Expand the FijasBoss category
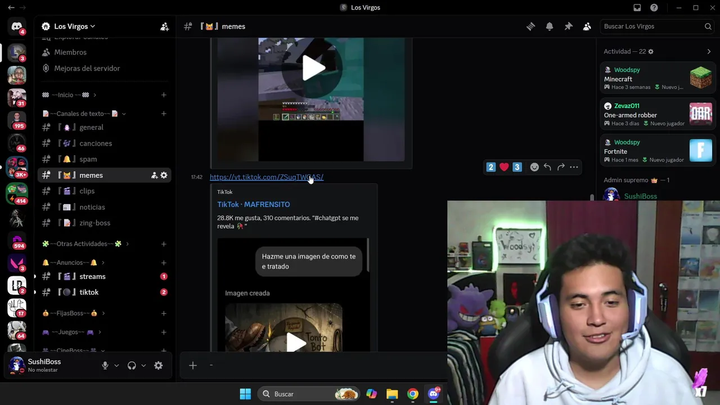This screenshot has height=405, width=720. coord(73,313)
